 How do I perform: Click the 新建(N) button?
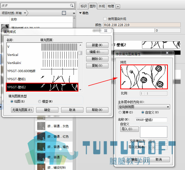point(97,45)
